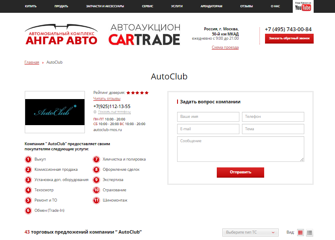Click the Выкуп service text
The height and width of the screenshot is (240, 335).
(x=40, y=159)
